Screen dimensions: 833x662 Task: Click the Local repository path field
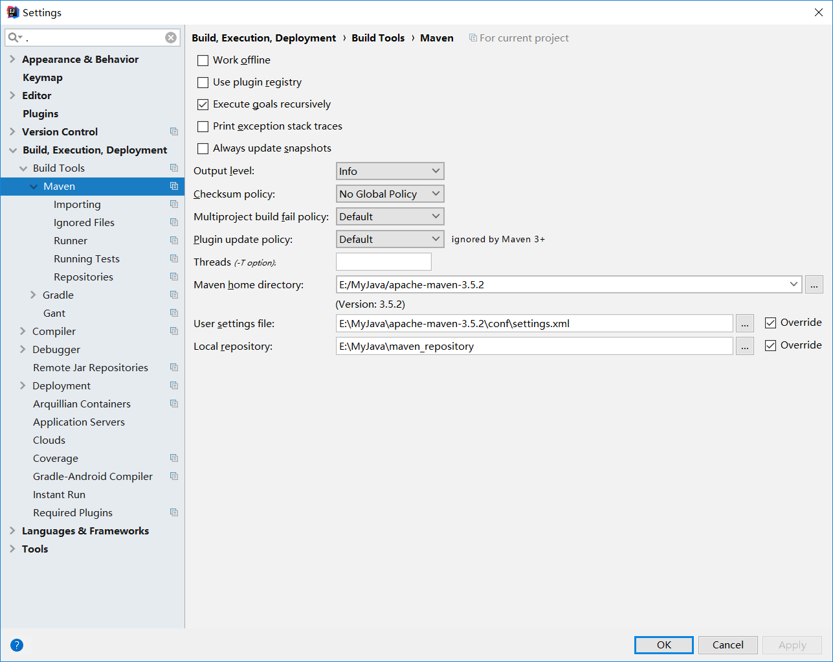tap(535, 346)
